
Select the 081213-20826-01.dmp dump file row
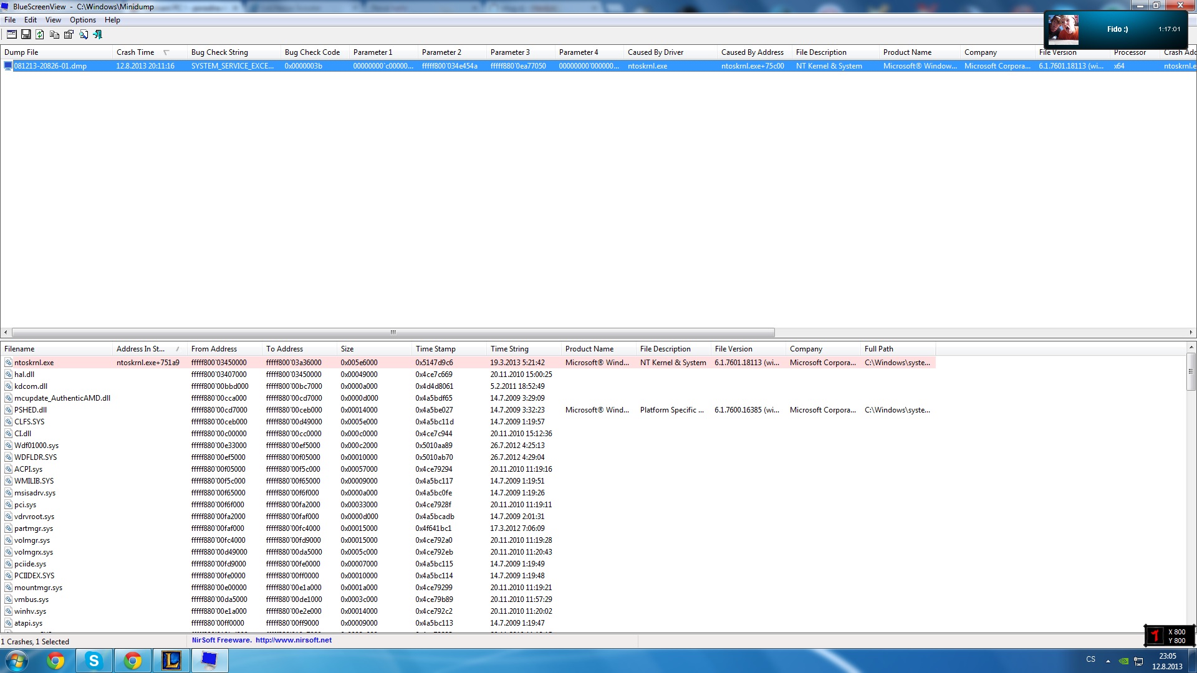50,66
